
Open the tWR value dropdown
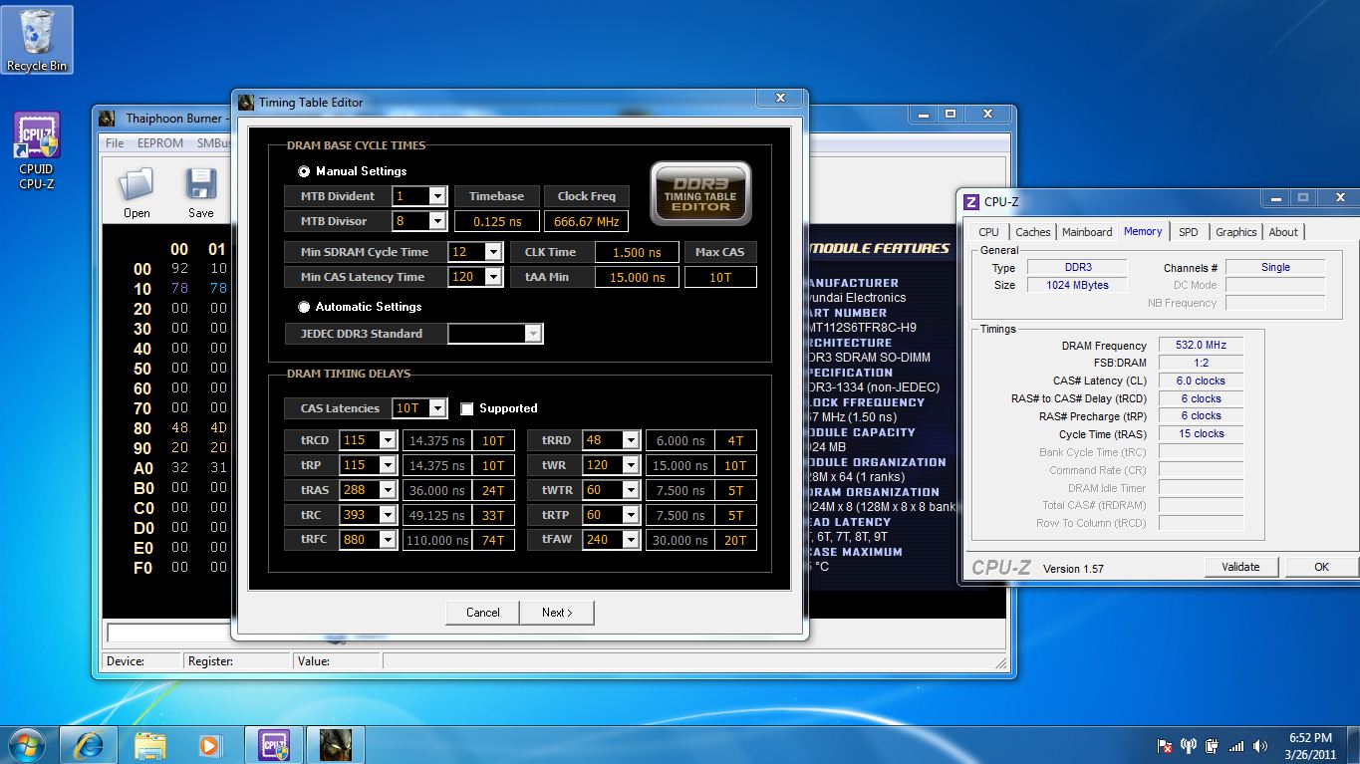[630, 465]
